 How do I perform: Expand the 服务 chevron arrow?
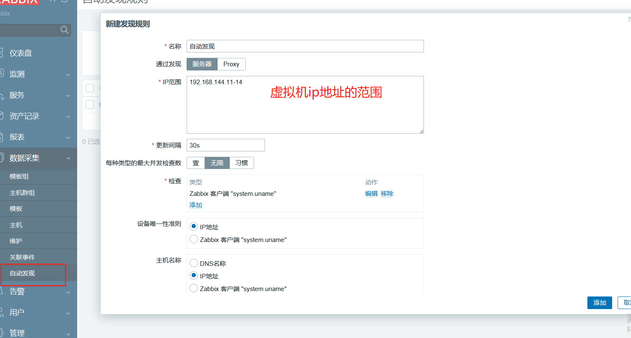[x=68, y=96]
